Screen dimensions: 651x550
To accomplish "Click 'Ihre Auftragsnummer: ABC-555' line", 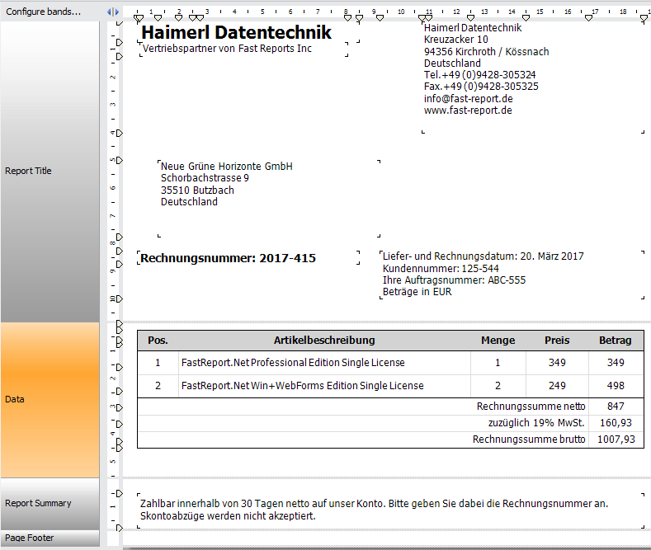I will coord(454,280).
